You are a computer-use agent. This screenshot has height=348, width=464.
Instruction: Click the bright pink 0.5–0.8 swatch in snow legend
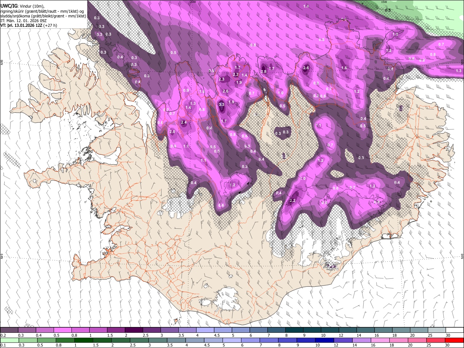coord(62,330)
